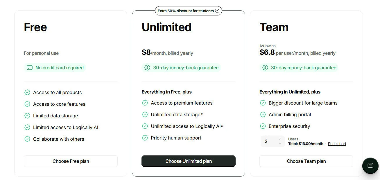
Task: Click the checkmark beside Access to premium features
Action: point(145,103)
